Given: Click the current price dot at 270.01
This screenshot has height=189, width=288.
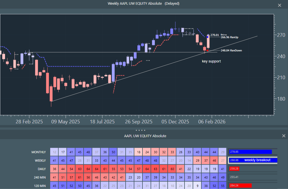Looking at the screenshot, I should [x=208, y=35].
